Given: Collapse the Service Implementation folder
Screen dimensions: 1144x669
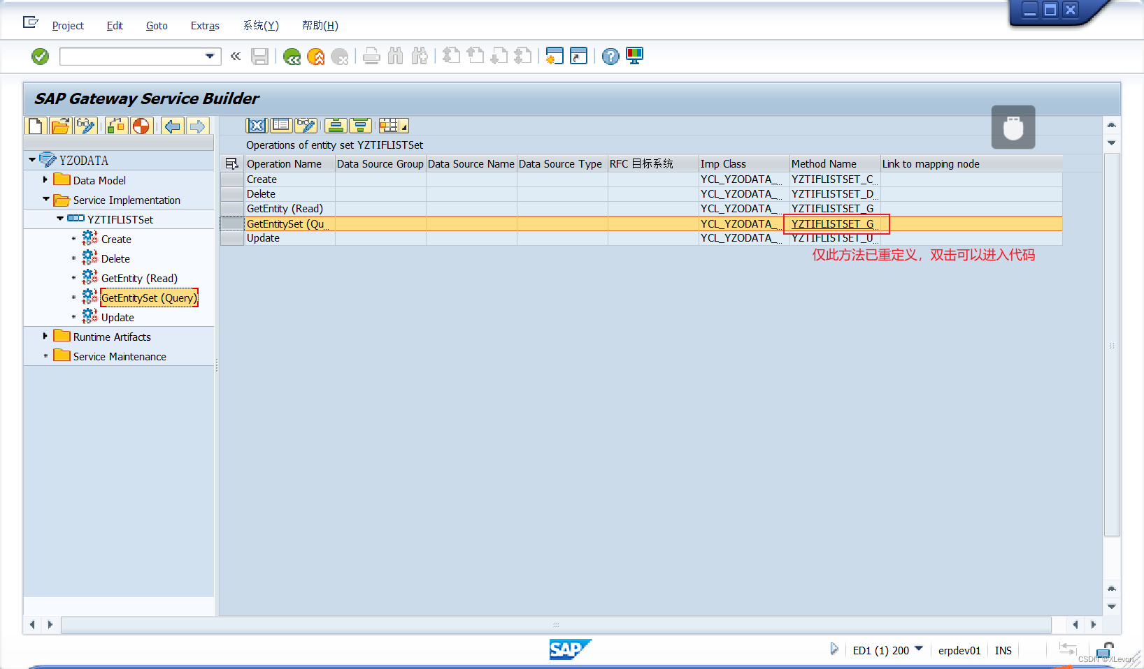Looking at the screenshot, I should [46, 199].
